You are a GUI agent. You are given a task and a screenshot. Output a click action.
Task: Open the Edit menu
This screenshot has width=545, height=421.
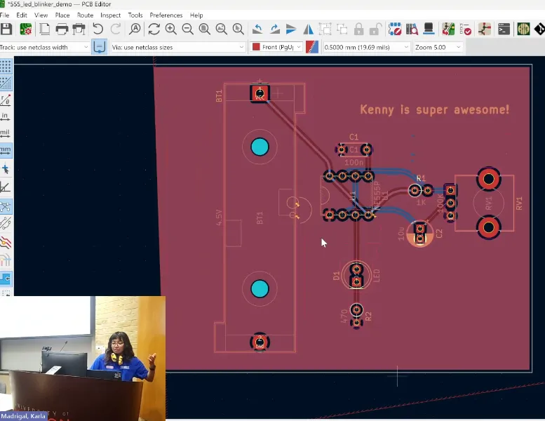click(x=22, y=15)
